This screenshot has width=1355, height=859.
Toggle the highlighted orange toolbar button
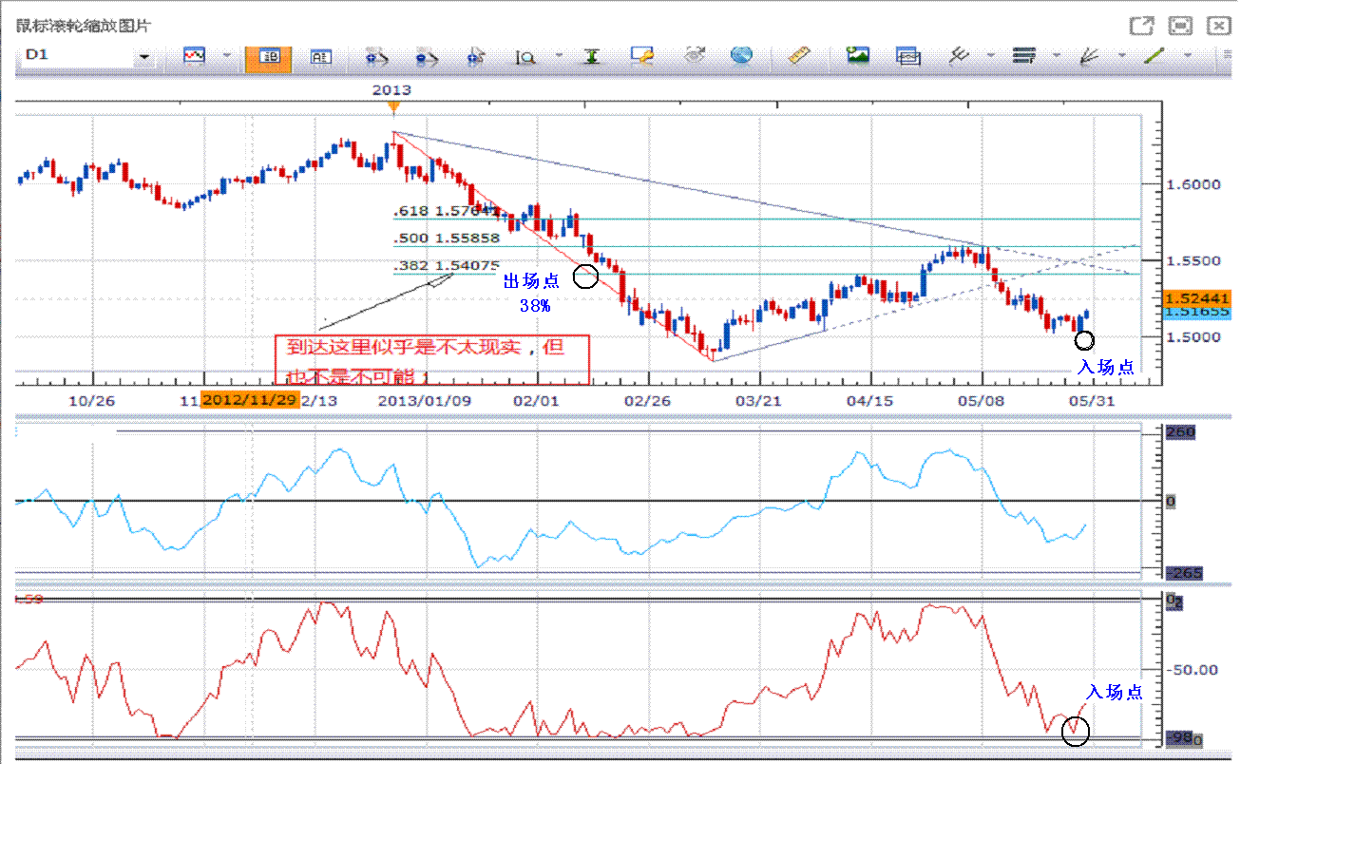click(269, 58)
